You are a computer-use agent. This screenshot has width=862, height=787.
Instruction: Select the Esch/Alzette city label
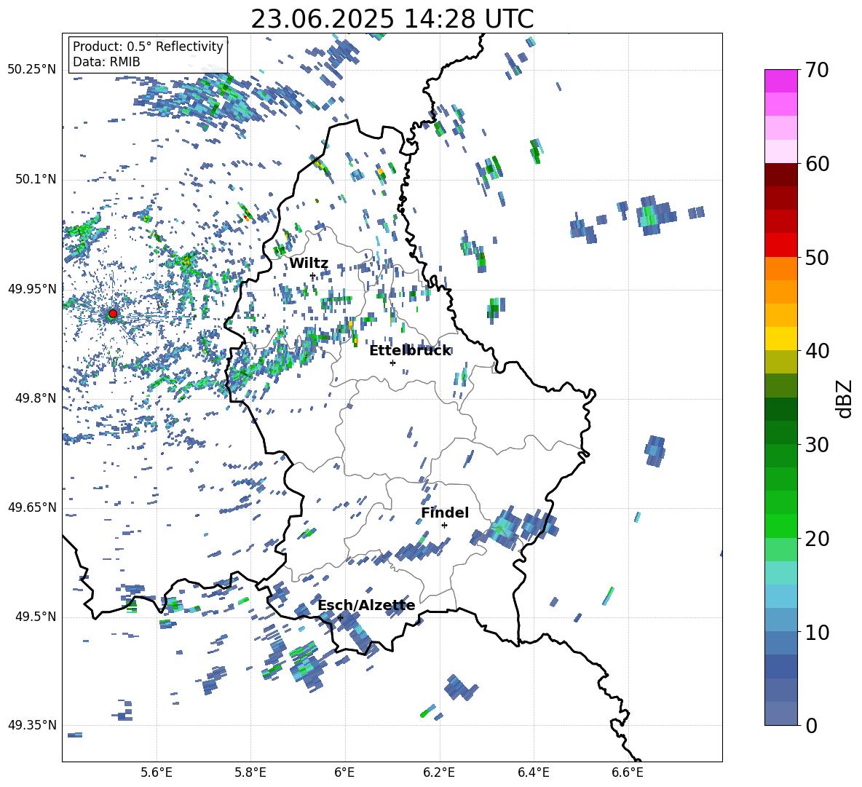pos(366,605)
